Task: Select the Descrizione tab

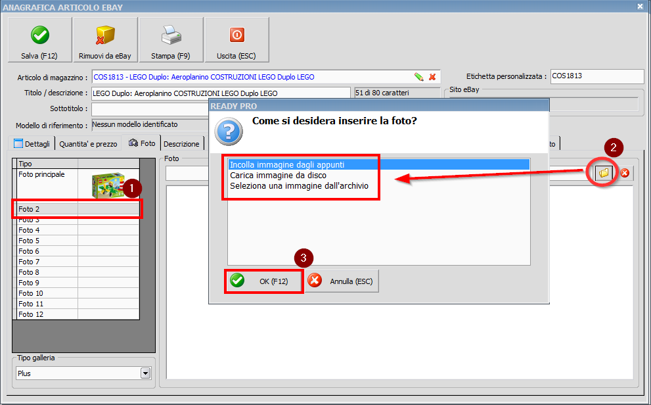Action: [x=181, y=143]
